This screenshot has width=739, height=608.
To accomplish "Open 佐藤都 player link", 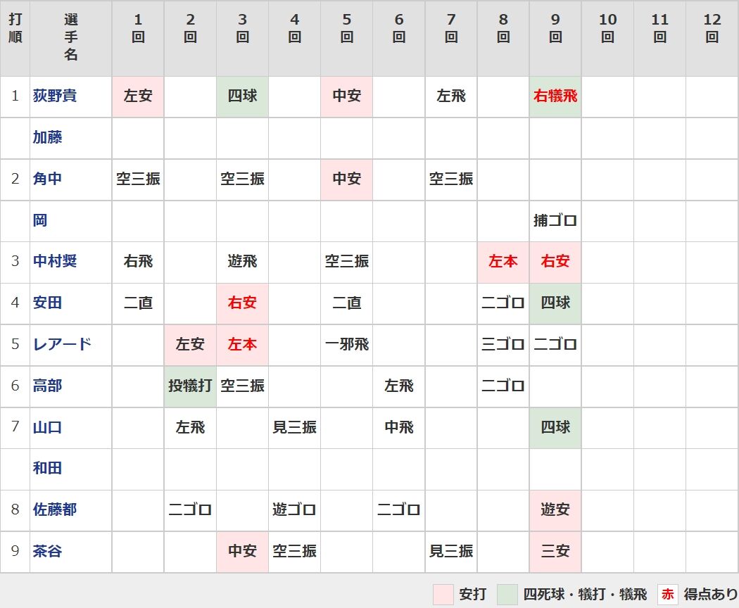I will 55,509.
